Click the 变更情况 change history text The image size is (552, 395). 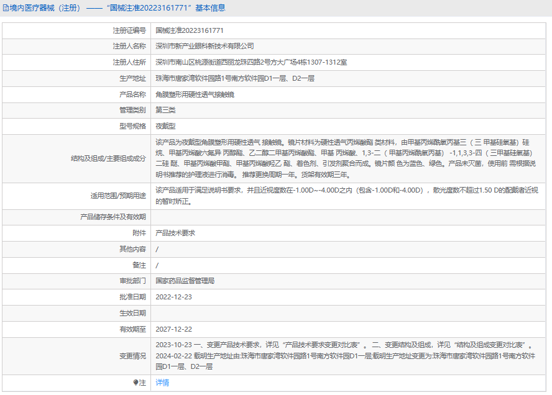345,356
